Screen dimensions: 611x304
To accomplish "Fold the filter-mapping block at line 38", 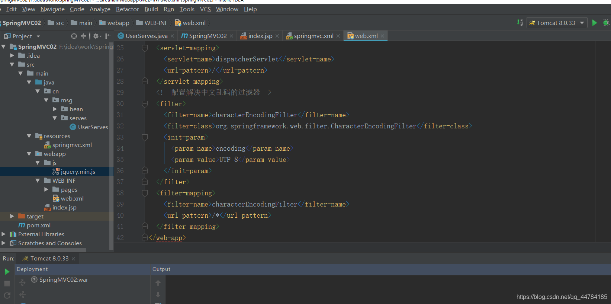I will 145,193.
